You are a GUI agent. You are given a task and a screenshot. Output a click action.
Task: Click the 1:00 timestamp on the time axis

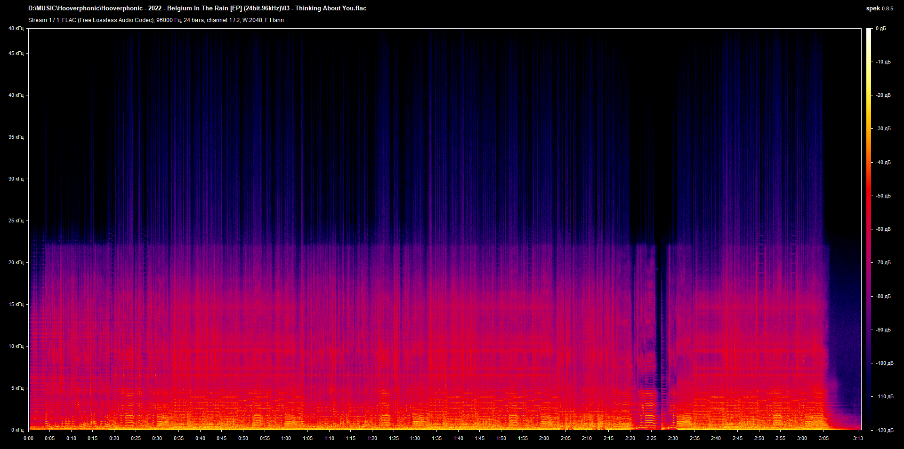pyautogui.click(x=286, y=438)
